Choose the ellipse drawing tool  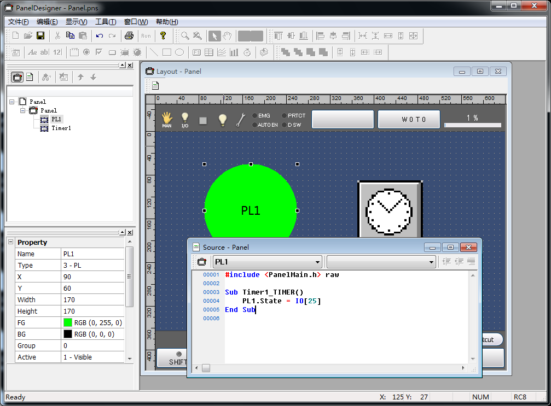179,52
